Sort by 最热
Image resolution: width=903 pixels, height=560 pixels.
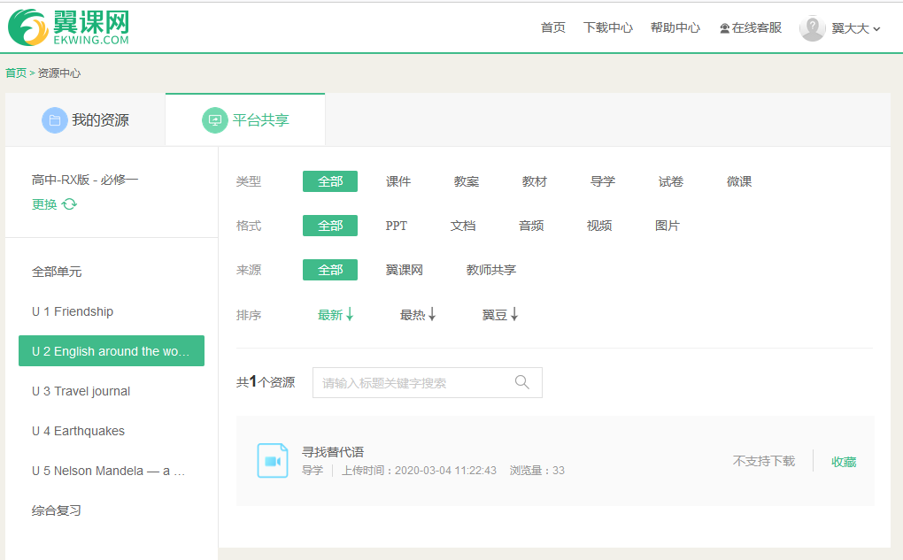pyautogui.click(x=418, y=315)
